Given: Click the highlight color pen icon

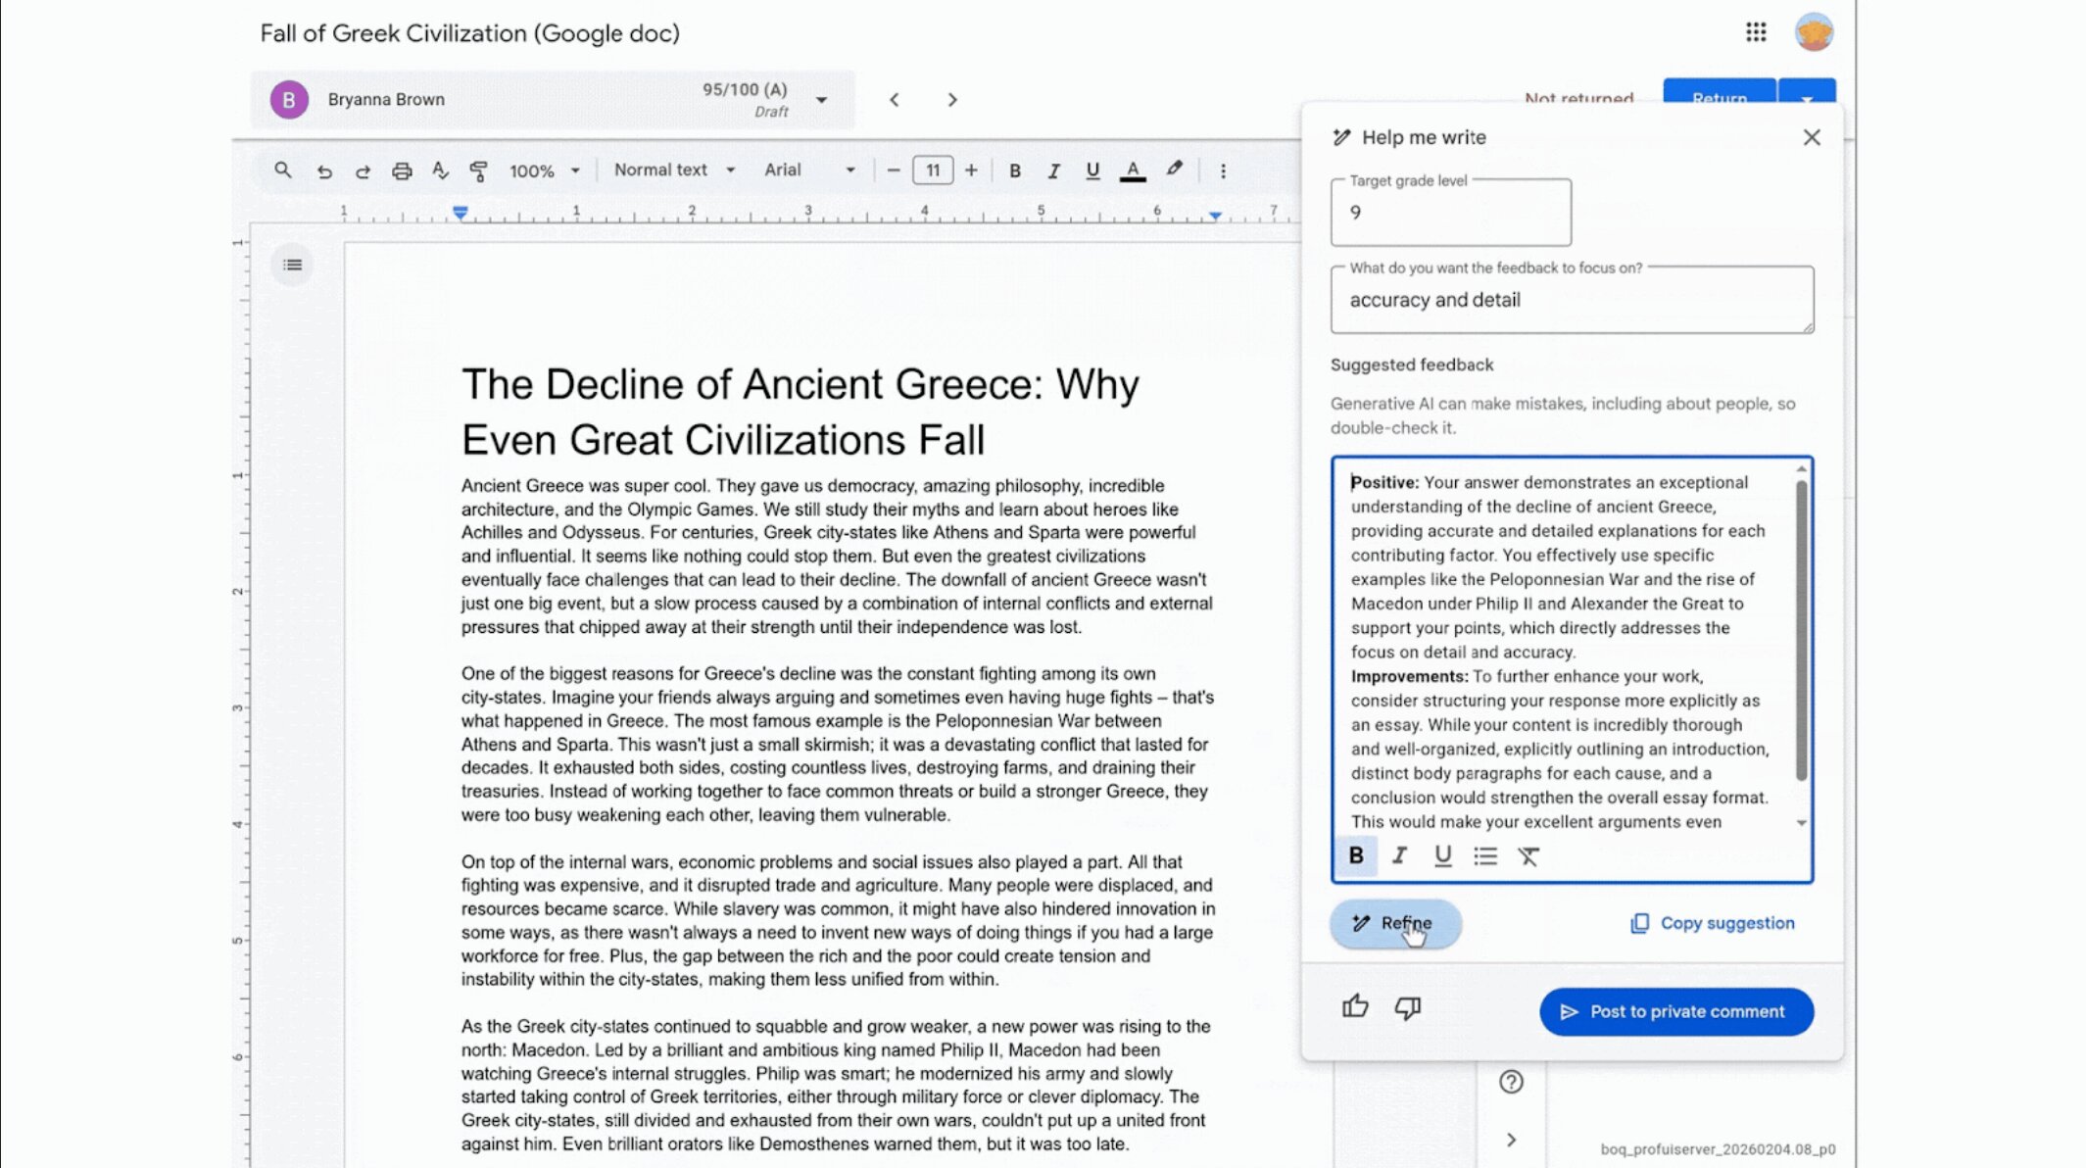Looking at the screenshot, I should [x=1175, y=170].
